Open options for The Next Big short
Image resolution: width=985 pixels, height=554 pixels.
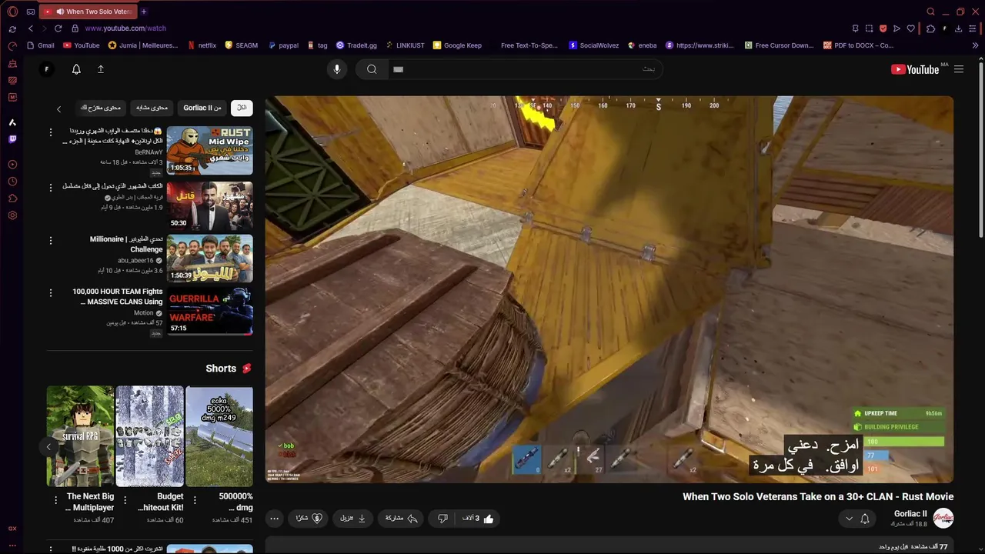55,500
